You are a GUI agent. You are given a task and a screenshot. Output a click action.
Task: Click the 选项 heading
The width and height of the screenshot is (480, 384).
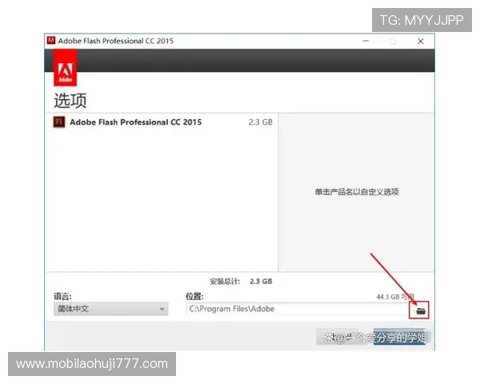pos(70,101)
